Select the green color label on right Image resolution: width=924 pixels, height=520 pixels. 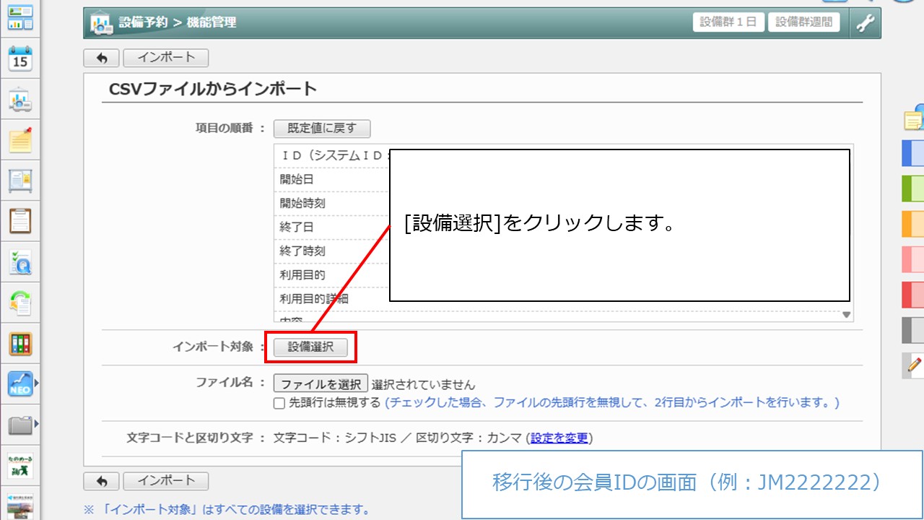913,188
